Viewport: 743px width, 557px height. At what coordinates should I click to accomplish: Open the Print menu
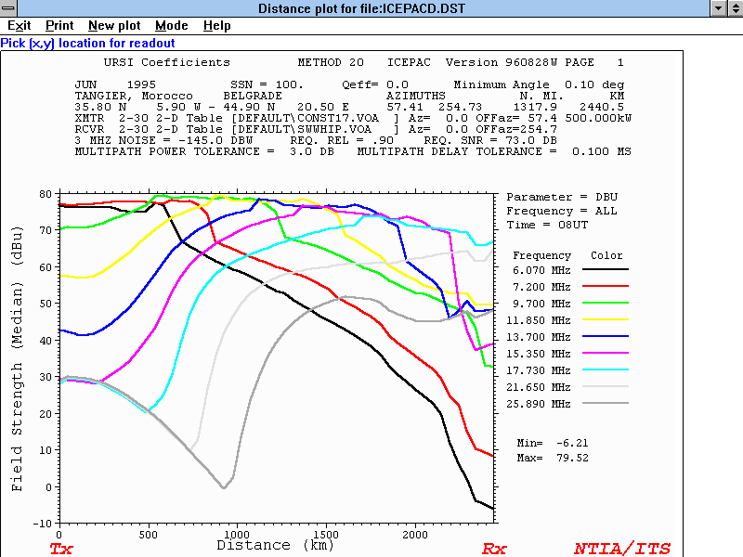coord(59,26)
